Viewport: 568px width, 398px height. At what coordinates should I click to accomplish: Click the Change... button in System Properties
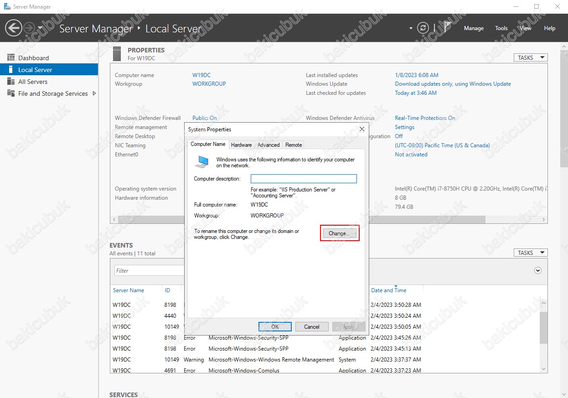[x=340, y=233]
